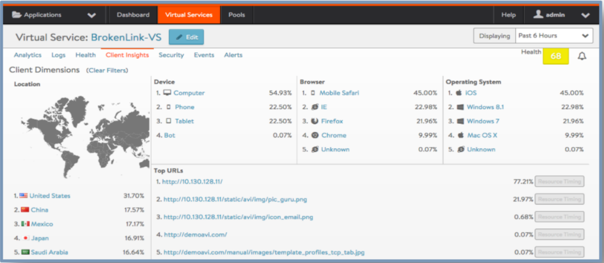Click the Firefox browser icon
This screenshot has height=263, width=604.
[x=314, y=121]
